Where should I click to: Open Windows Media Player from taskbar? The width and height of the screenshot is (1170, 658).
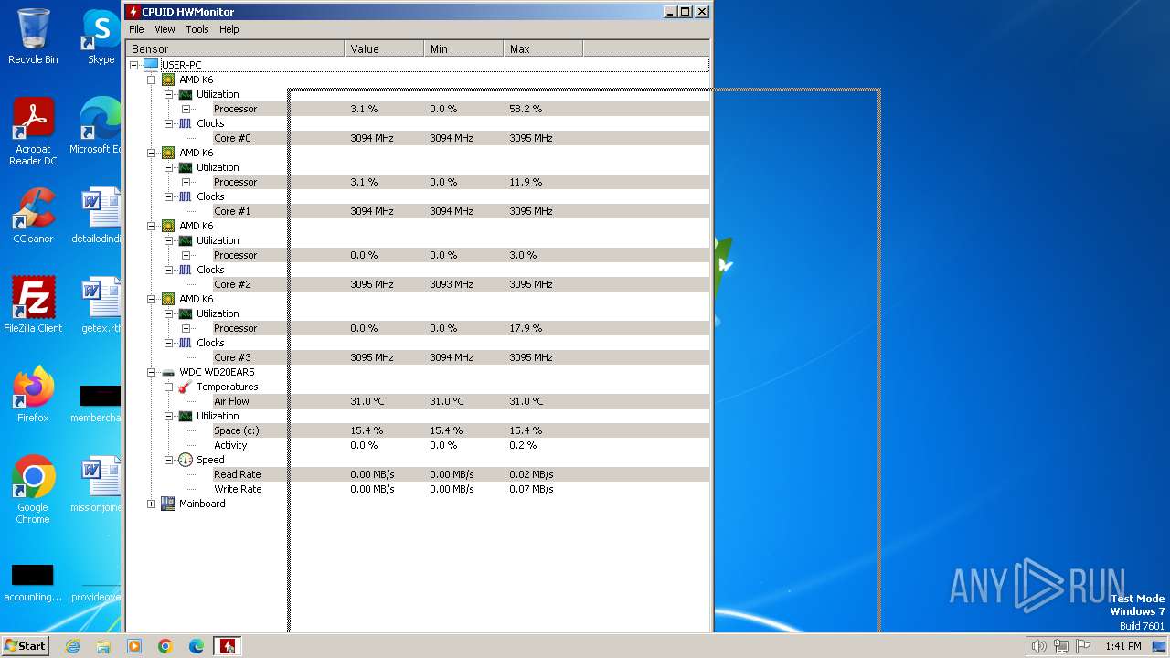point(134,646)
